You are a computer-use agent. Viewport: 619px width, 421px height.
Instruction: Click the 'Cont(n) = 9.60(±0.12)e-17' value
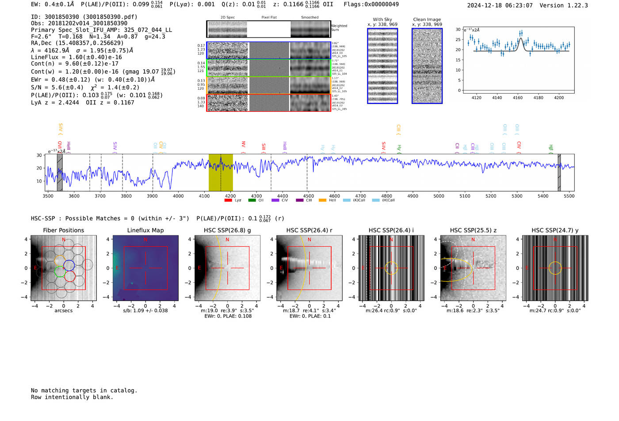[75, 64]
